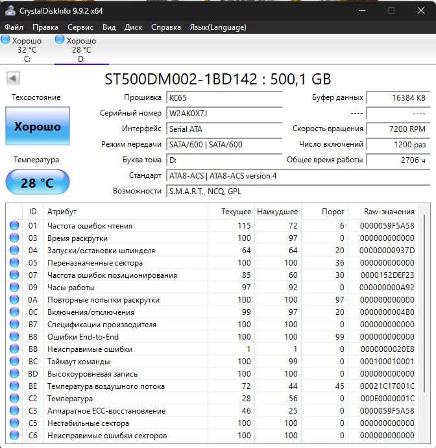Click the attribute name Неисправимые ошибки секторов
The image size is (436, 448).
coord(107,436)
